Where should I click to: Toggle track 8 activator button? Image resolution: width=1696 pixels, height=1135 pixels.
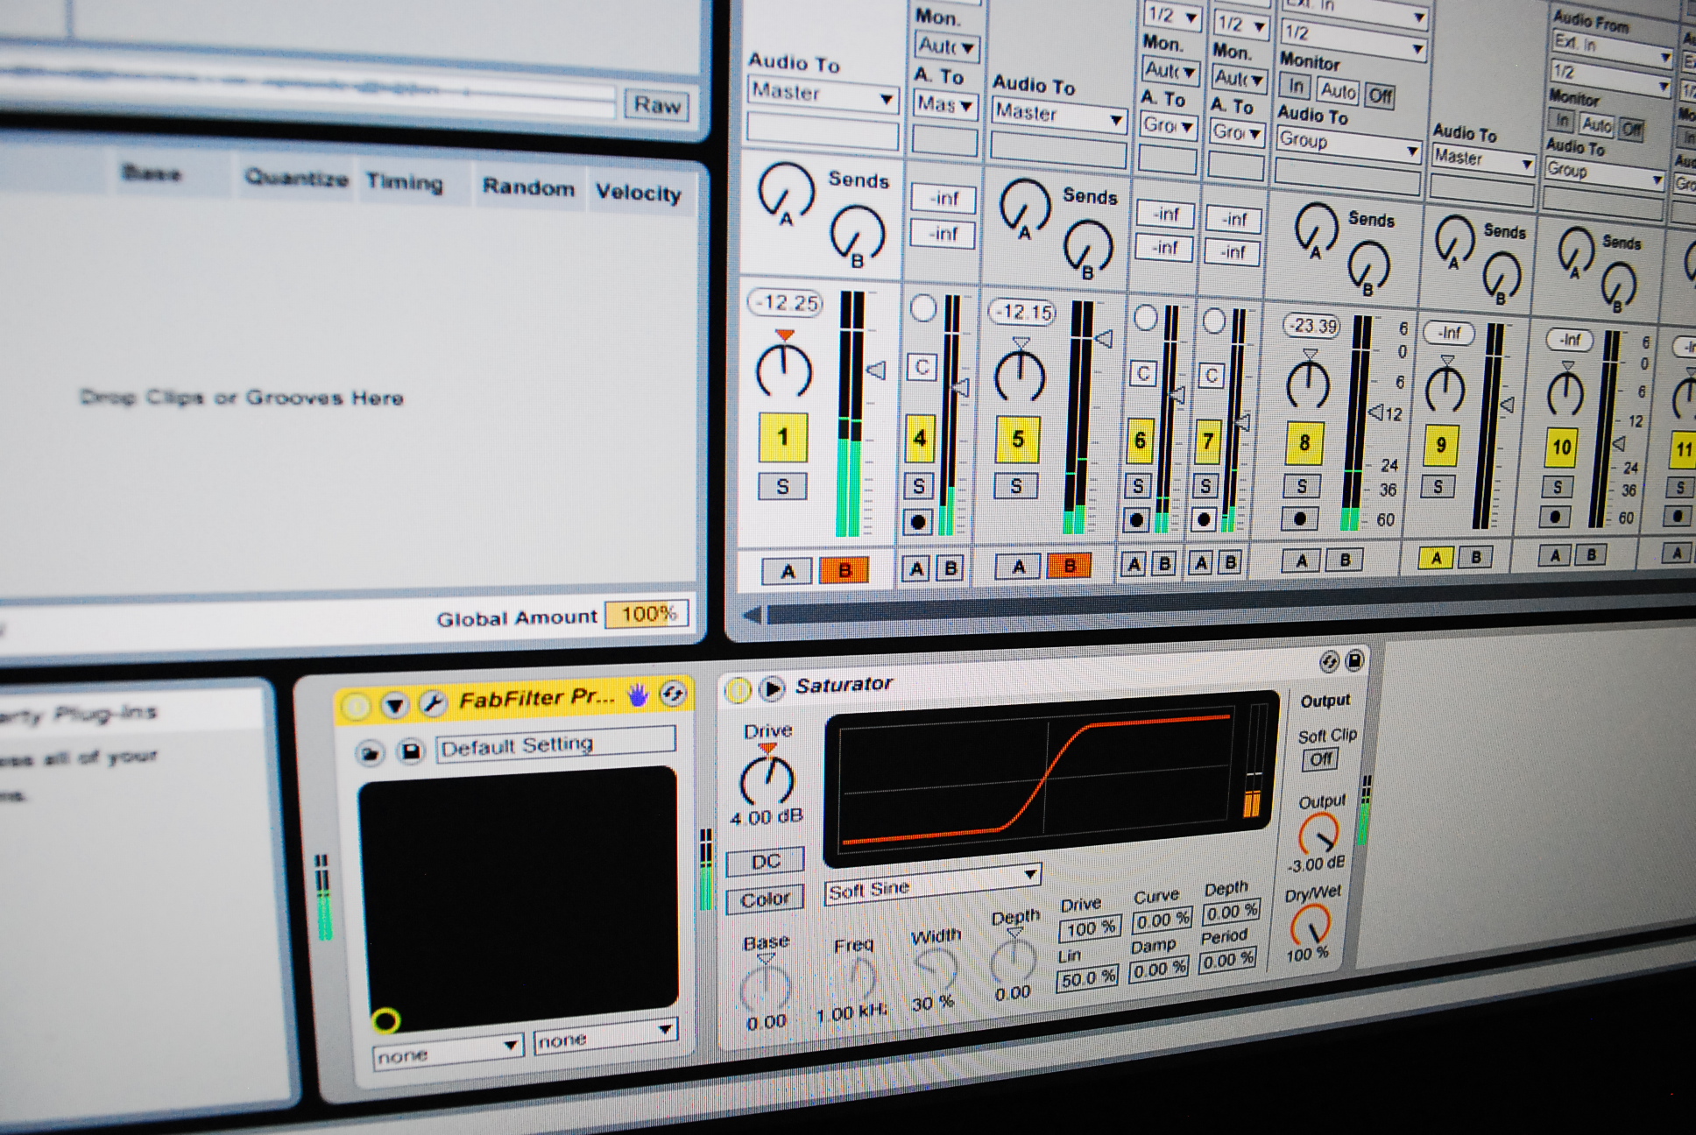pos(1304,442)
